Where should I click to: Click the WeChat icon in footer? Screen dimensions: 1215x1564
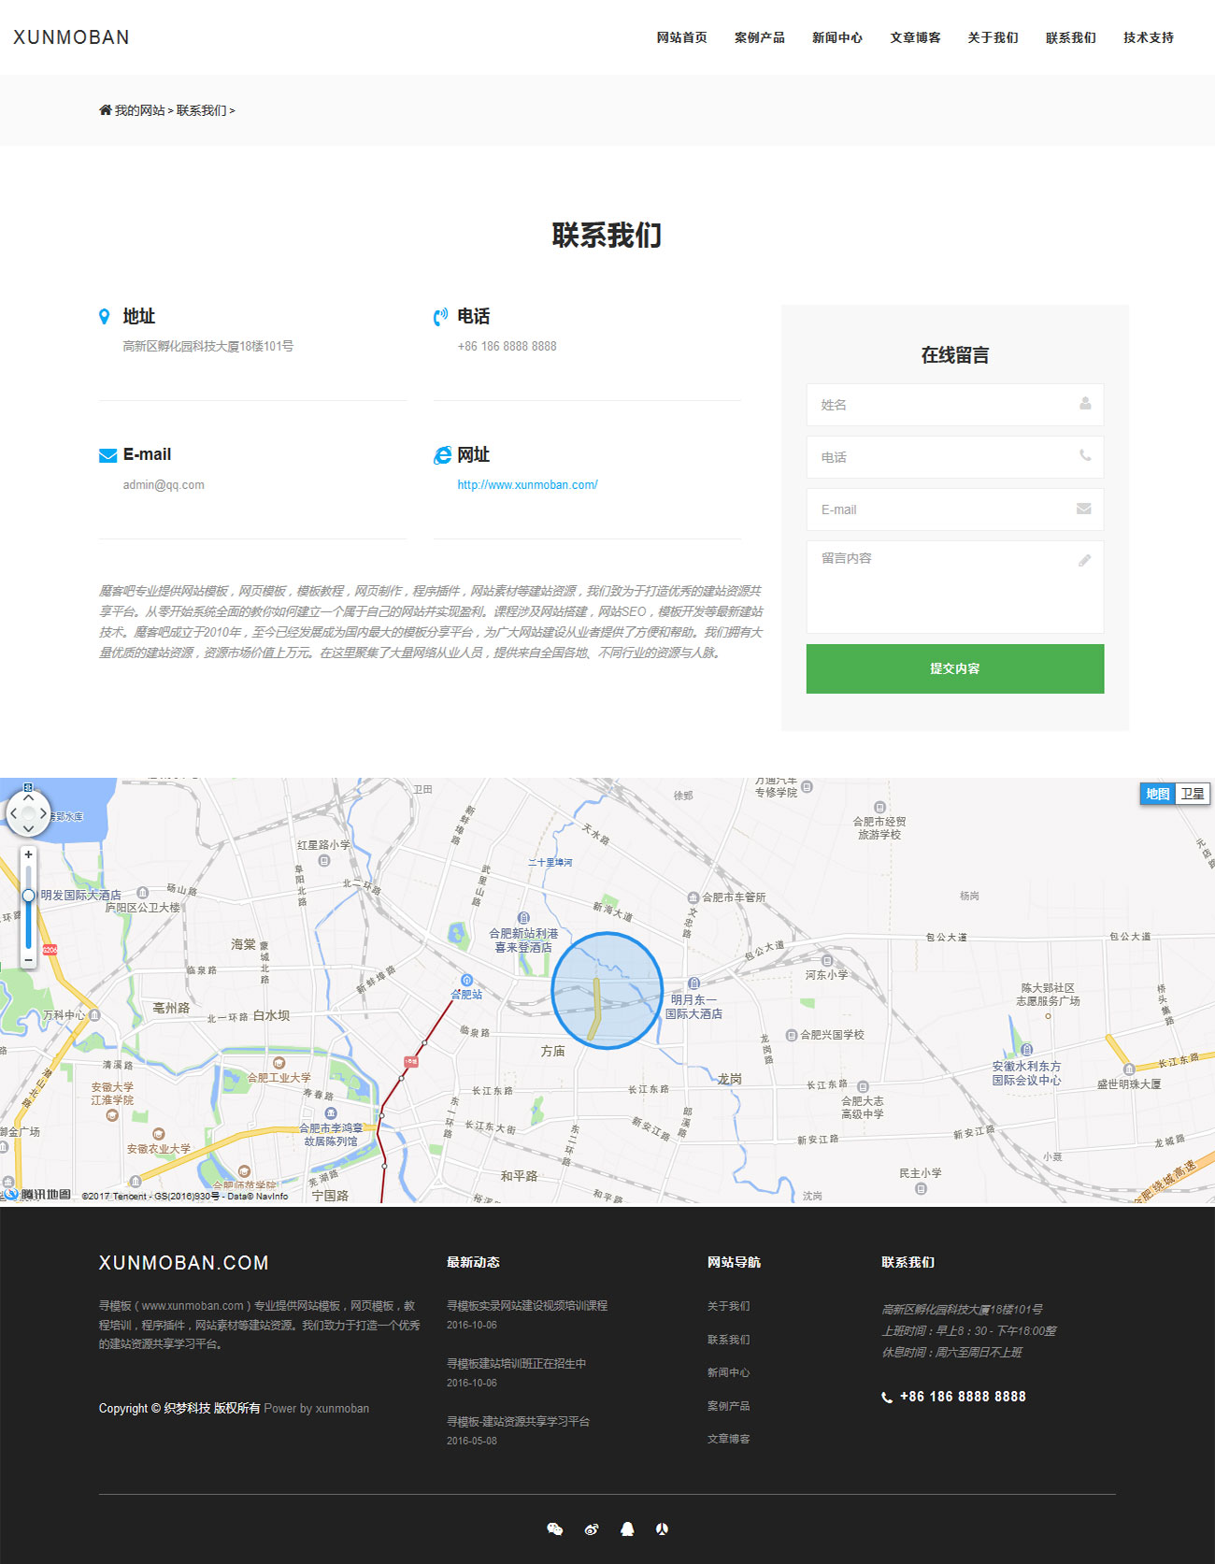554,1529
